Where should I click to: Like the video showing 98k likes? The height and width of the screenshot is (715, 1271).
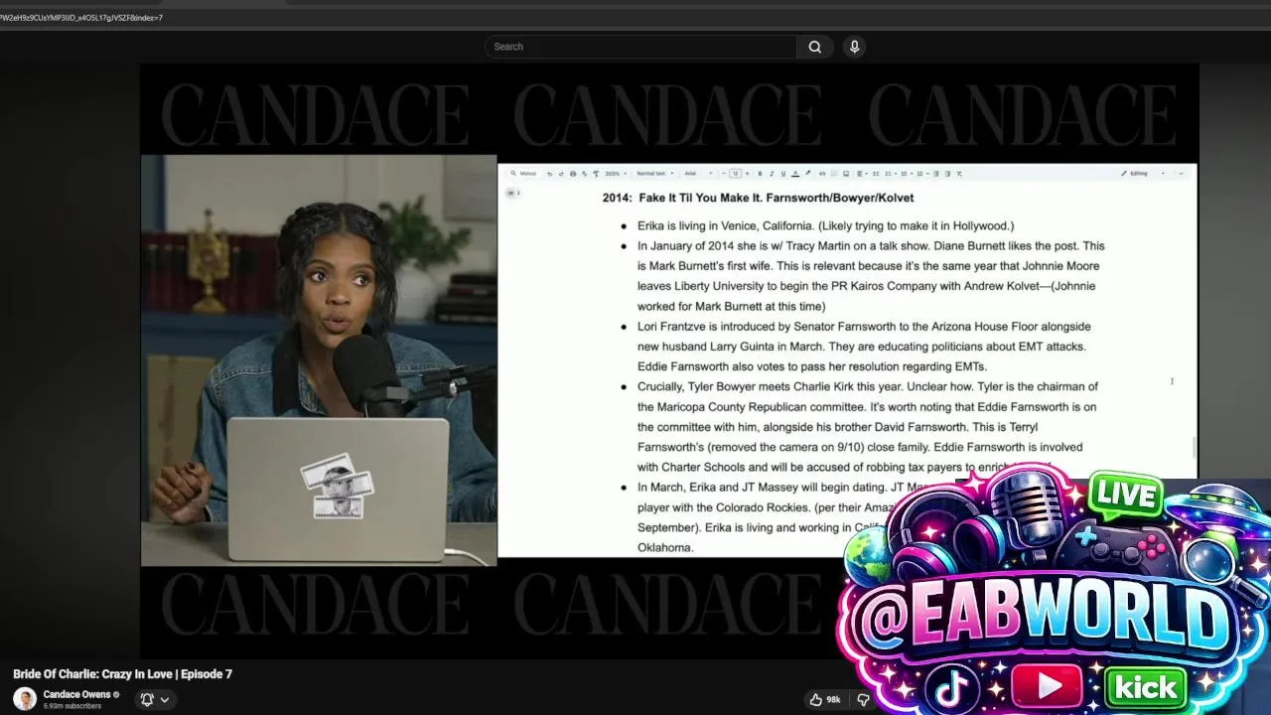(x=826, y=699)
